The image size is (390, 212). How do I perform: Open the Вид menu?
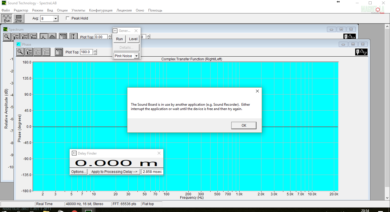tap(50, 10)
